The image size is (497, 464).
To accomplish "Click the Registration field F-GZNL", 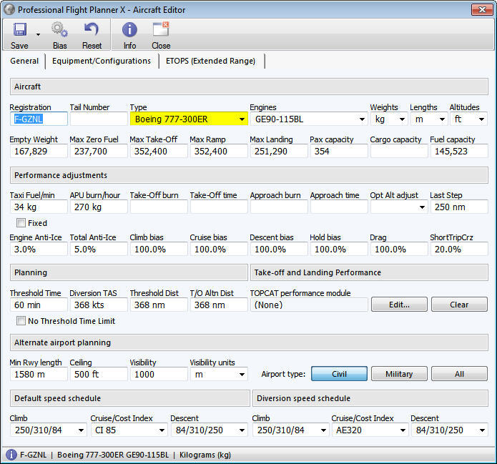I will (39, 119).
